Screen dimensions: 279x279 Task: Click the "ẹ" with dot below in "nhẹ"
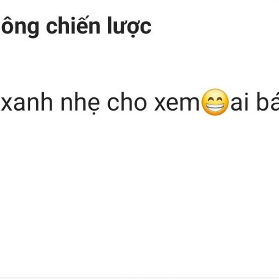tap(93, 106)
